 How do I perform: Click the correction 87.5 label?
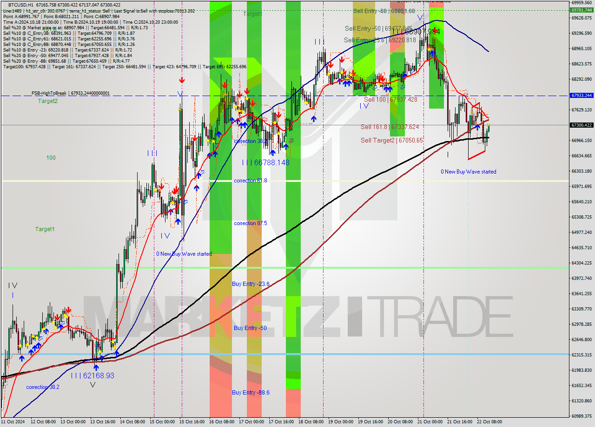251,223
